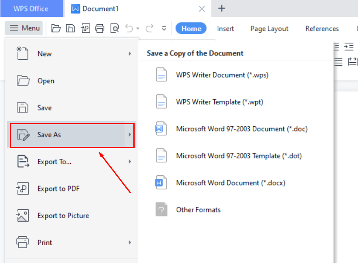The height and width of the screenshot is (263, 359).
Task: Click the Export To icon in menu
Action: [x=23, y=161]
